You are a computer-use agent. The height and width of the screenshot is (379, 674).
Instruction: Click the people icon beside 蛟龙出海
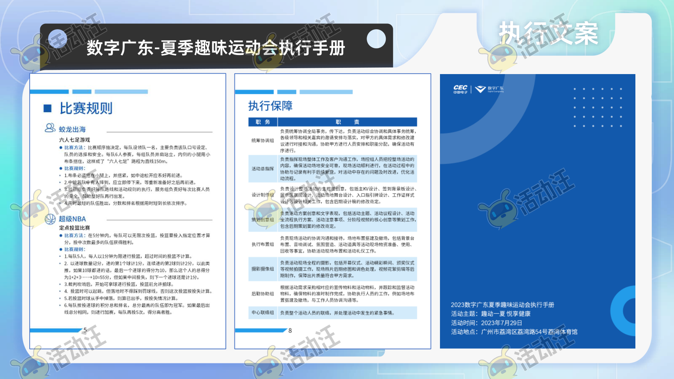50,128
